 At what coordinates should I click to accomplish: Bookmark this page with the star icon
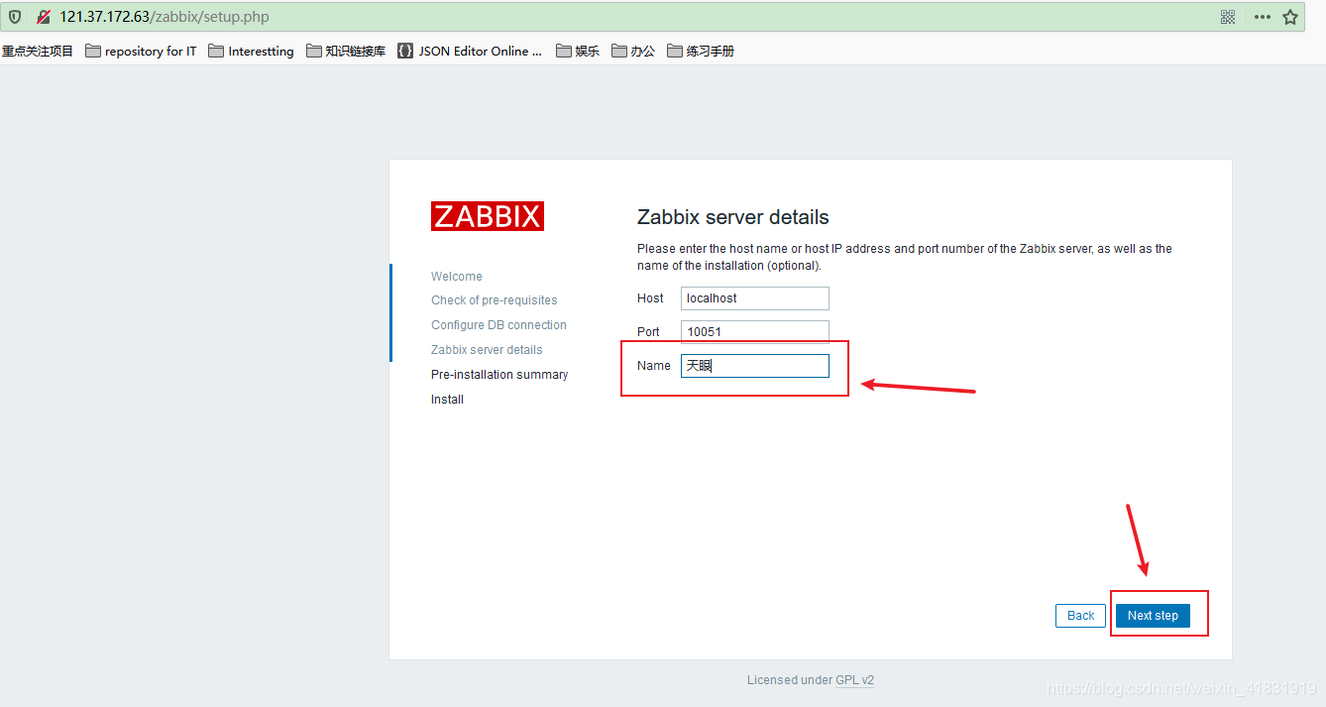point(1290,17)
